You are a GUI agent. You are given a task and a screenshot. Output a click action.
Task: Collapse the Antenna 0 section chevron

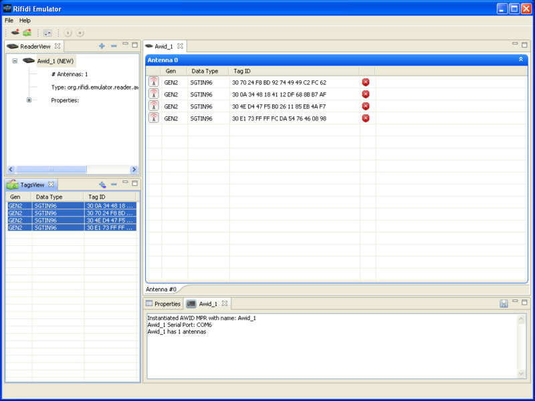coord(521,59)
